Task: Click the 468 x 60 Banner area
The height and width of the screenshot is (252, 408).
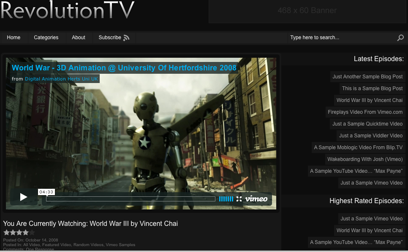Action: [307, 11]
